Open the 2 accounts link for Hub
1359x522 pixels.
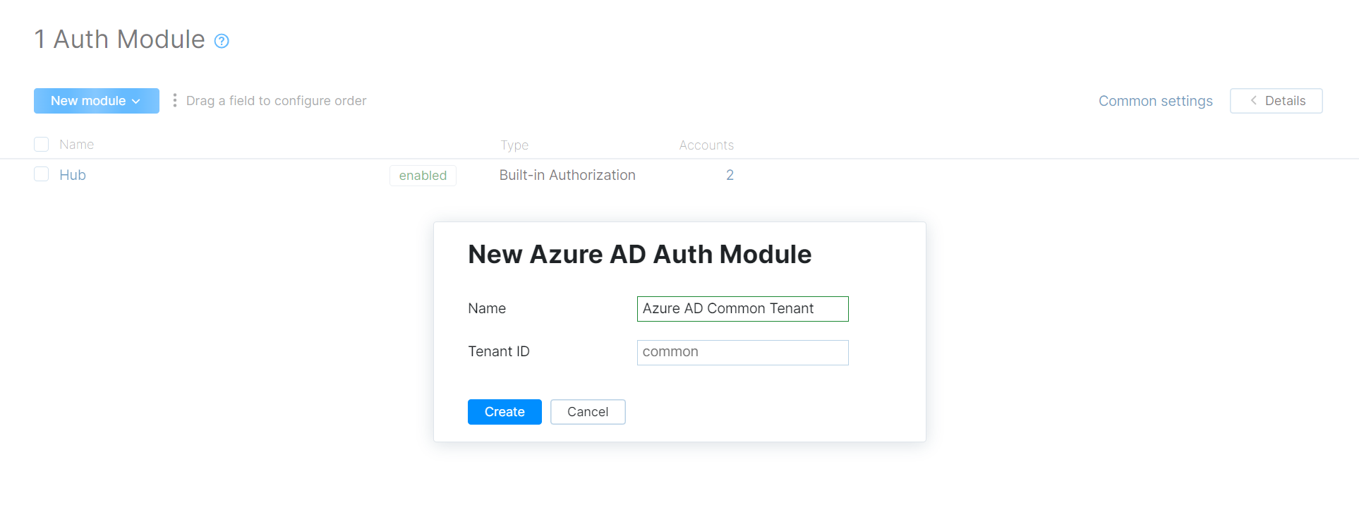pyautogui.click(x=730, y=175)
